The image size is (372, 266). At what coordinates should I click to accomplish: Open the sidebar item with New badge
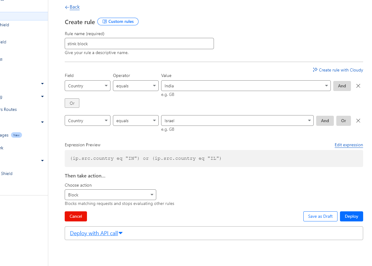pos(11,135)
